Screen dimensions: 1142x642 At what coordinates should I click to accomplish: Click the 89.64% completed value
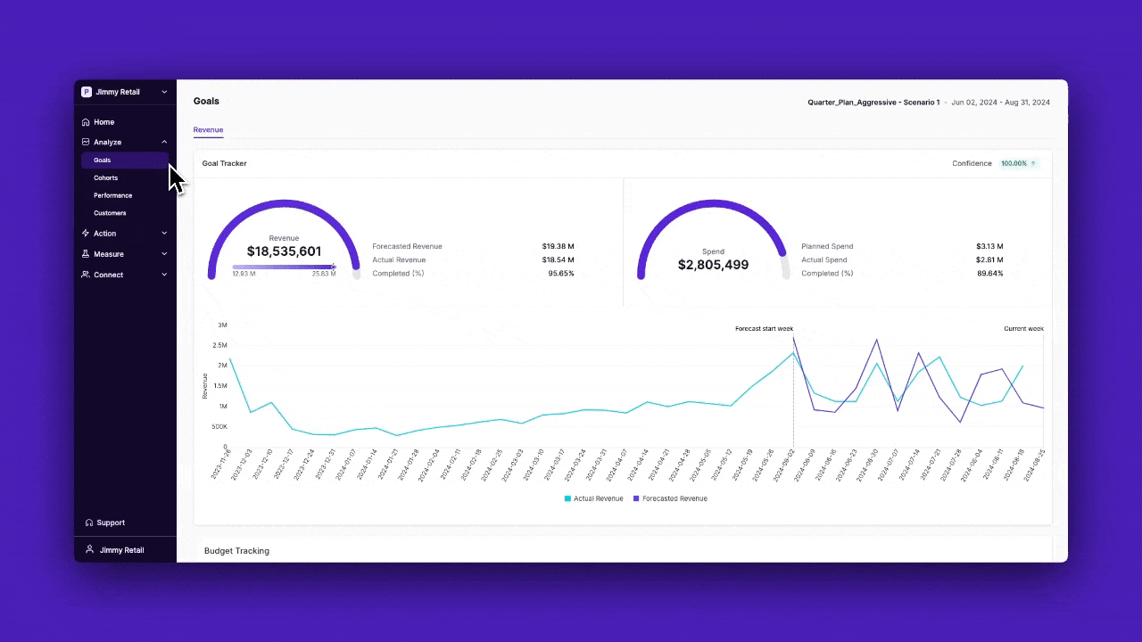tap(990, 274)
